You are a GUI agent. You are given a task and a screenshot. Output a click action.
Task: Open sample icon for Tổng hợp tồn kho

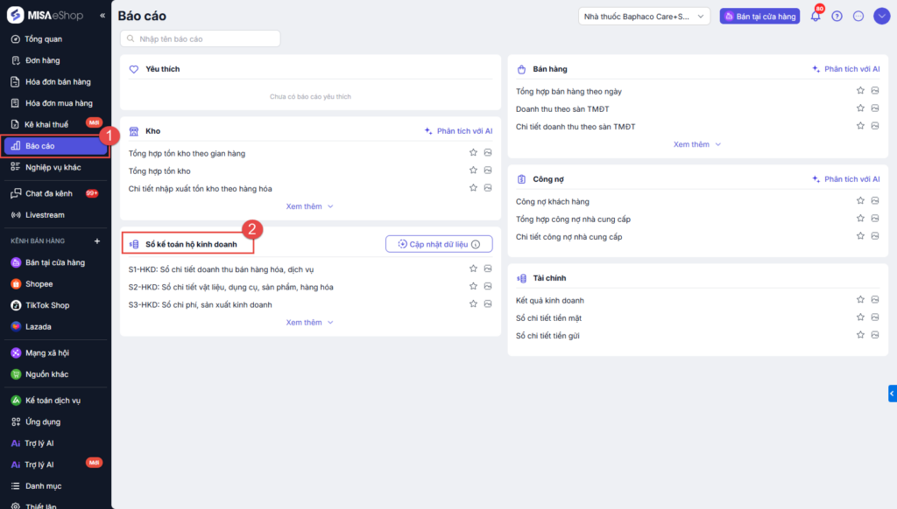click(488, 171)
